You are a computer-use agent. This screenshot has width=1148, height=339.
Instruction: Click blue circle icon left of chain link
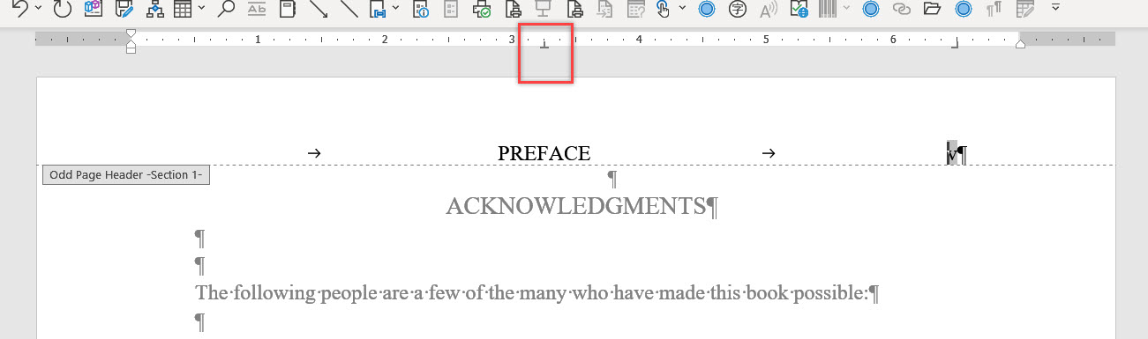(871, 9)
